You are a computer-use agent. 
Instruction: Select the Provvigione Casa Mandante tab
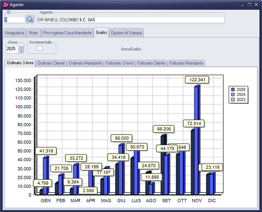(67, 33)
